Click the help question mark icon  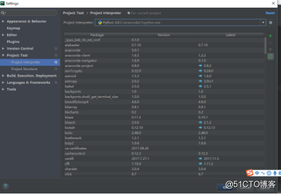(6, 186)
